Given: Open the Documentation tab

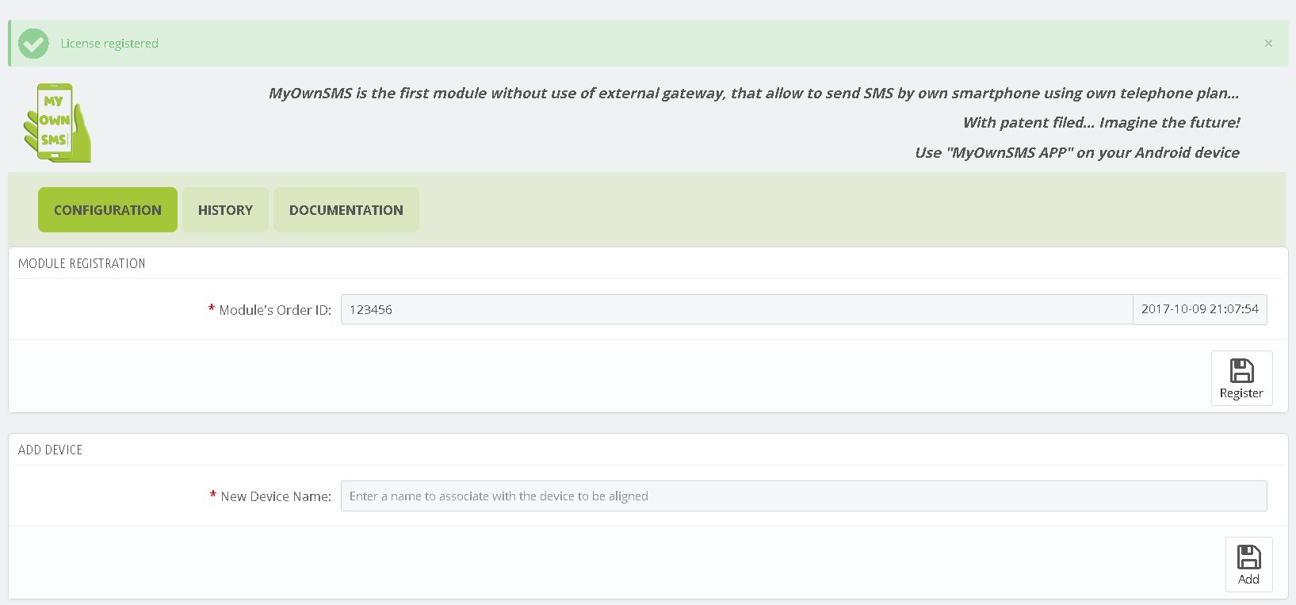Looking at the screenshot, I should (x=346, y=210).
